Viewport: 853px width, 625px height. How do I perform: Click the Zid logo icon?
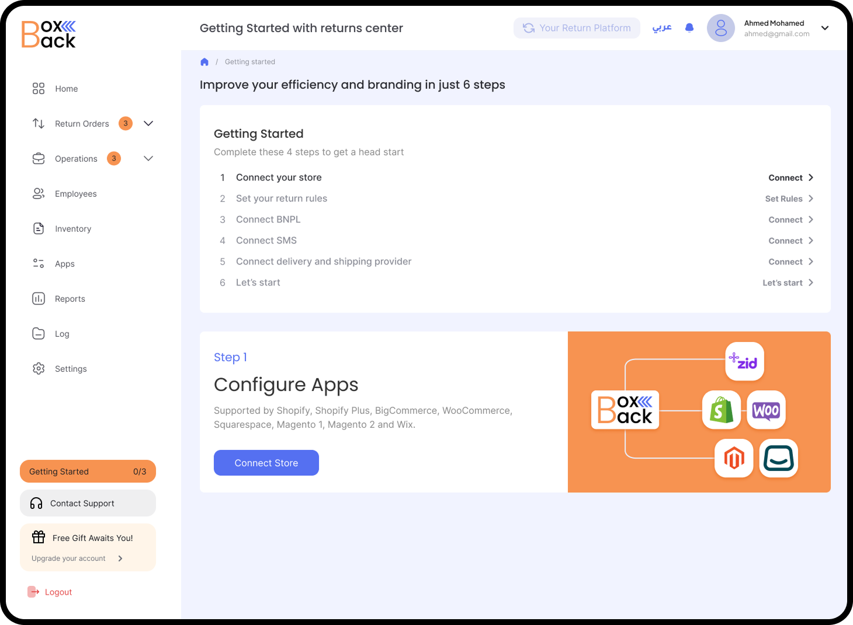click(x=744, y=361)
